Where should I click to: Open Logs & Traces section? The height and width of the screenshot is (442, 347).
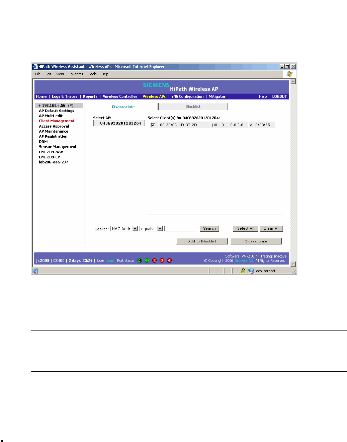(65, 96)
